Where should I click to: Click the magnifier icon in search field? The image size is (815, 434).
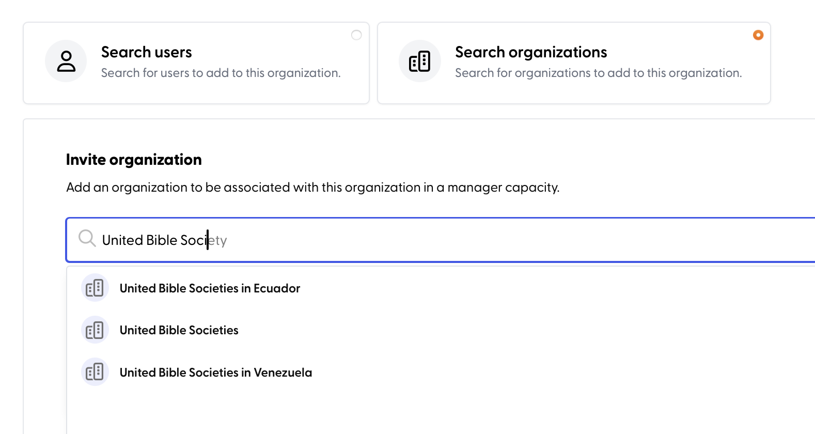tap(87, 238)
